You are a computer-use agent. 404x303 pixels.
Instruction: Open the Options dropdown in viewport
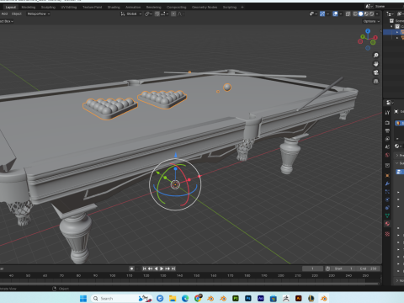(371, 21)
